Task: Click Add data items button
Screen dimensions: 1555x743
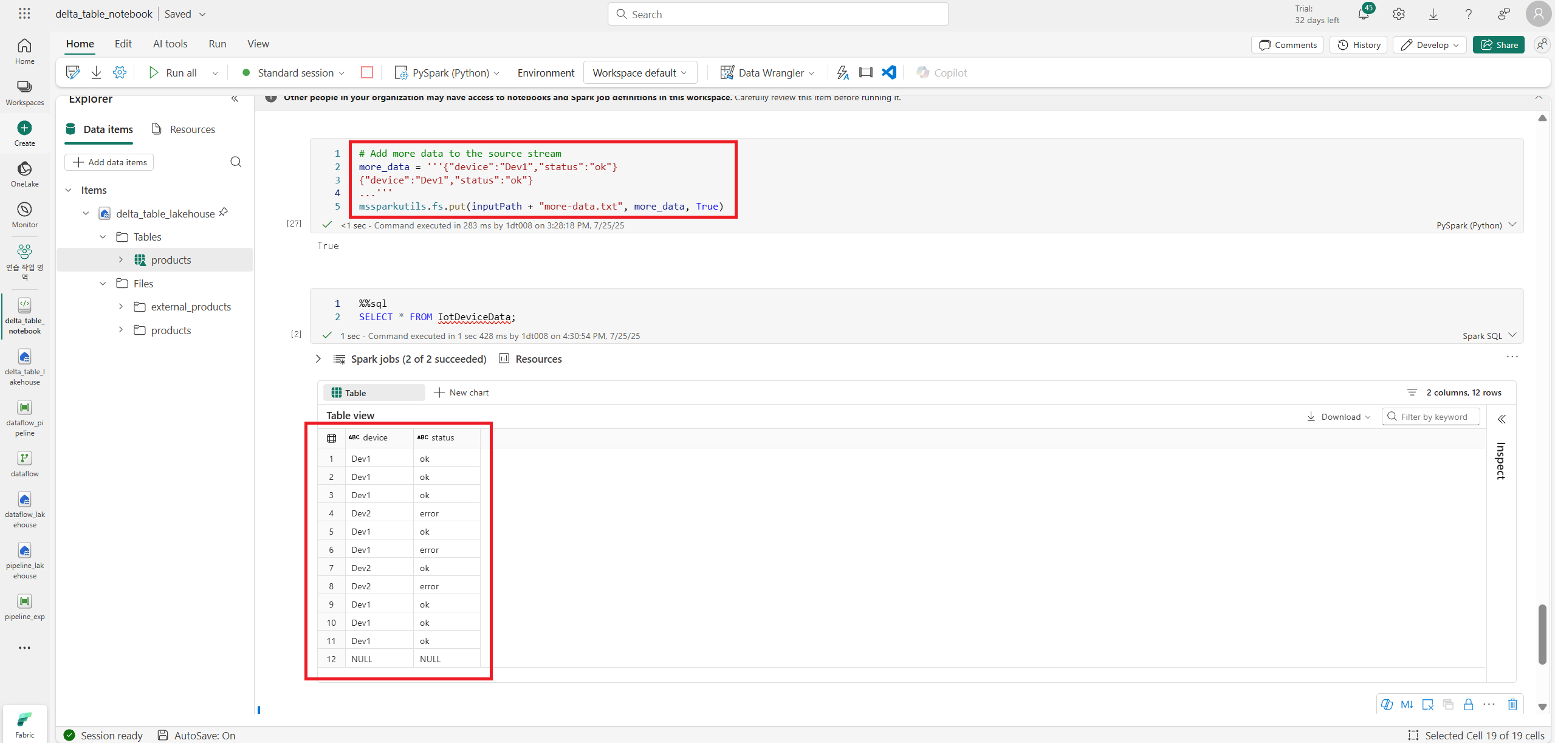Action: tap(109, 162)
